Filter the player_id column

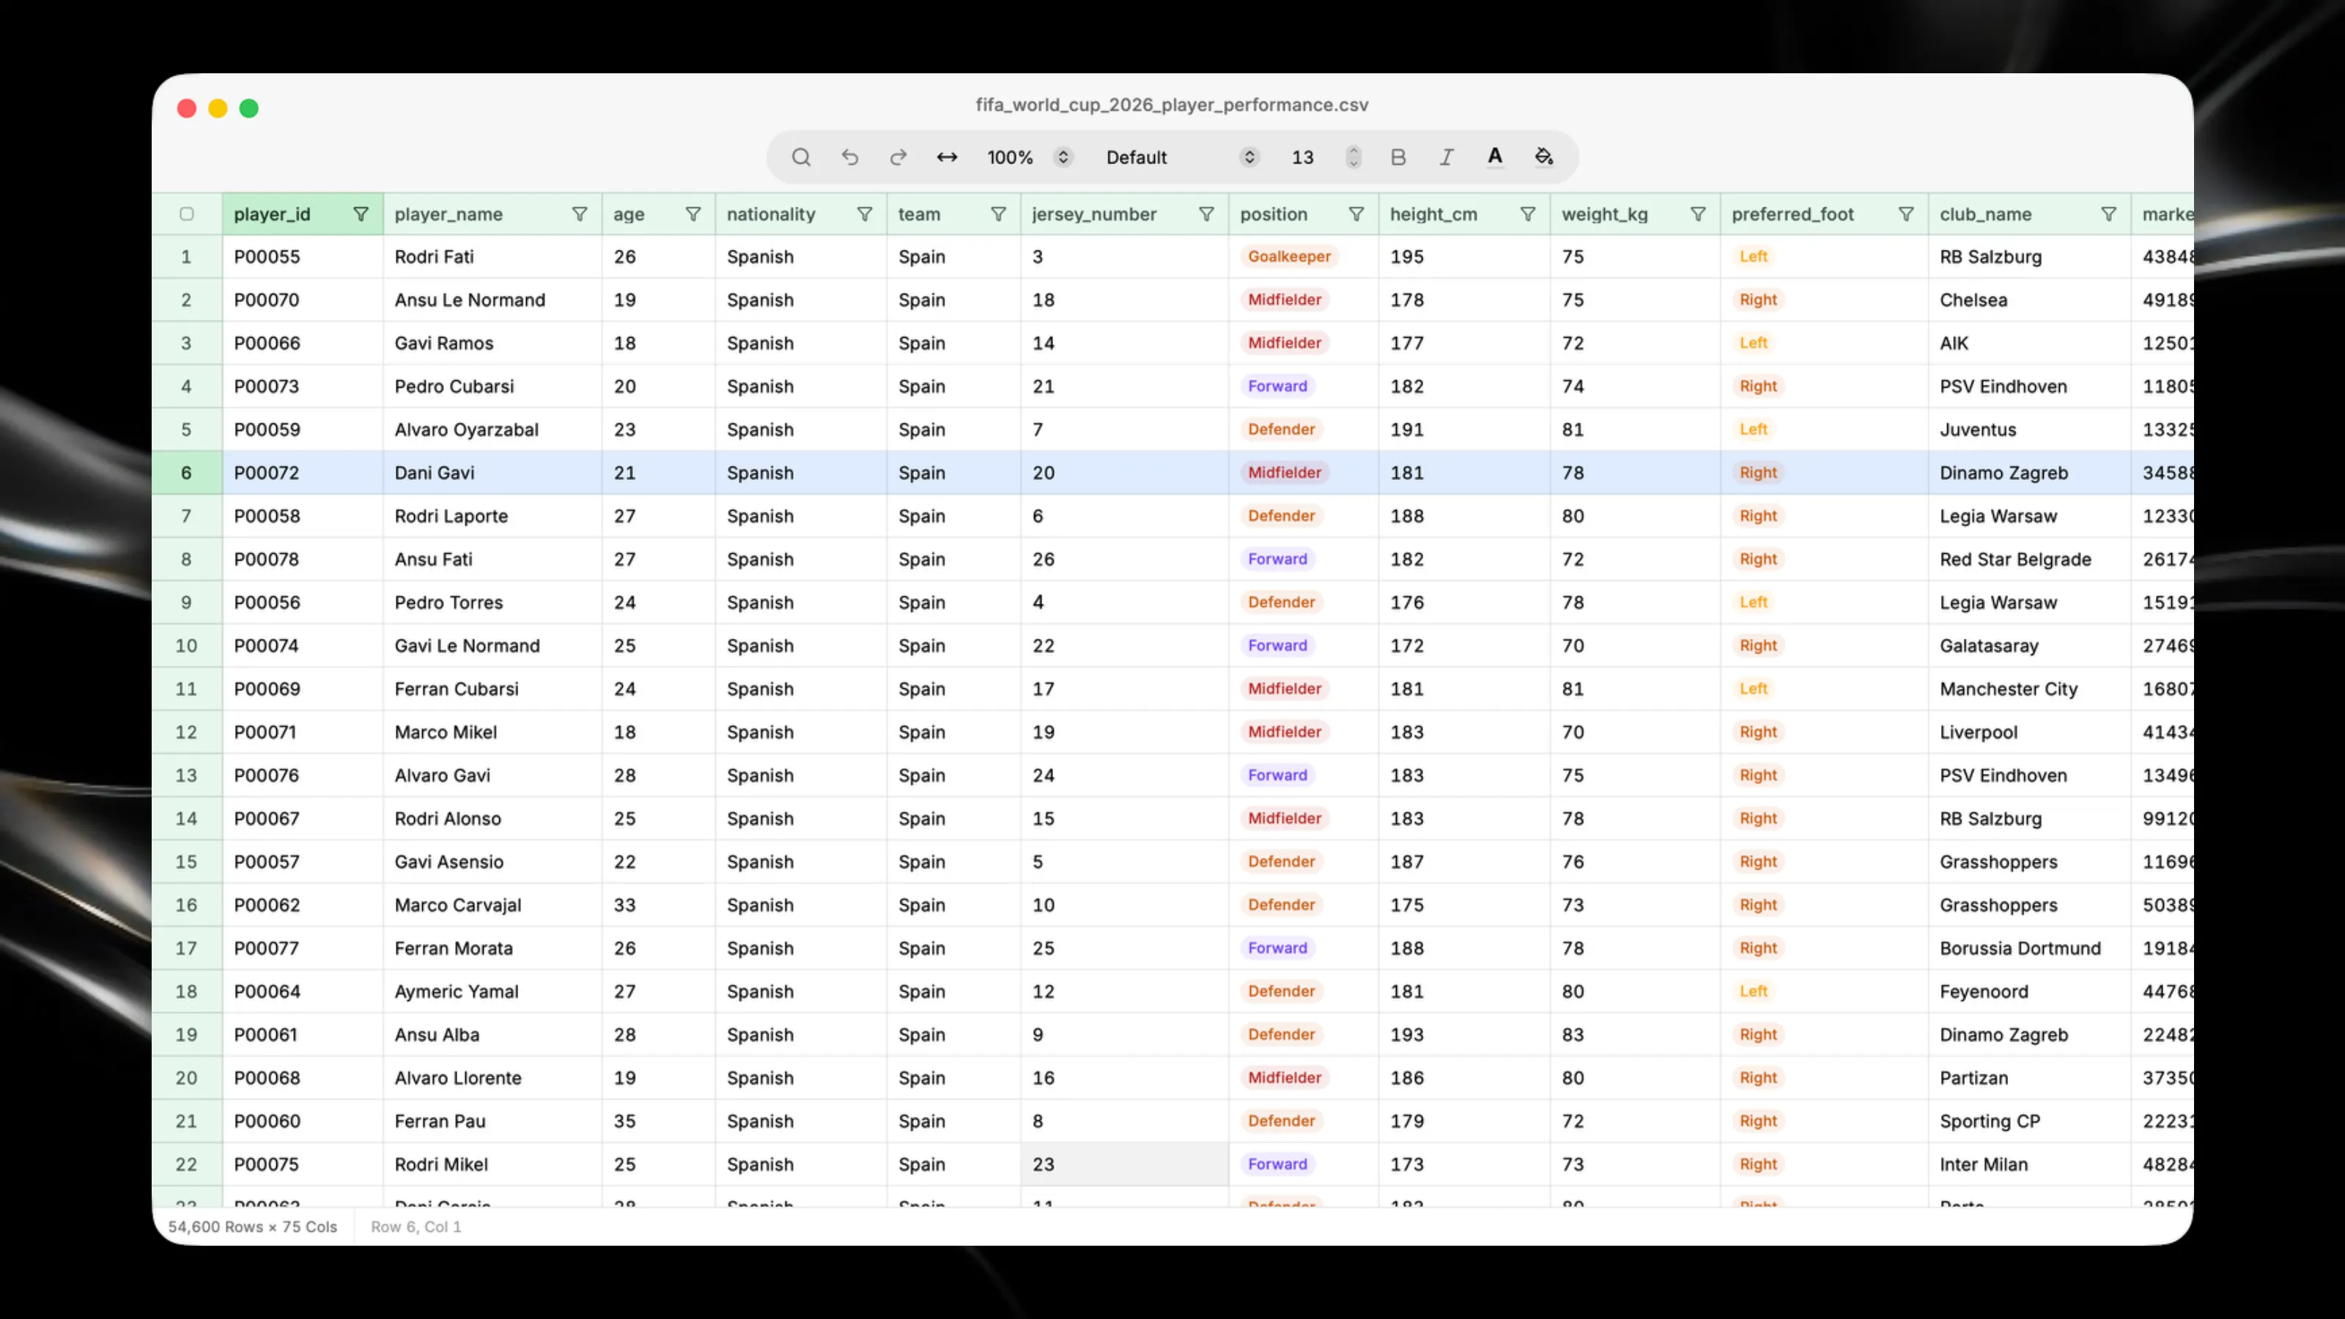(x=361, y=215)
